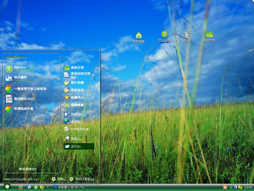Viewport: 254px width, 191px height.
Task: Expand 连接到 submenu in start menu
Action: pos(77,122)
